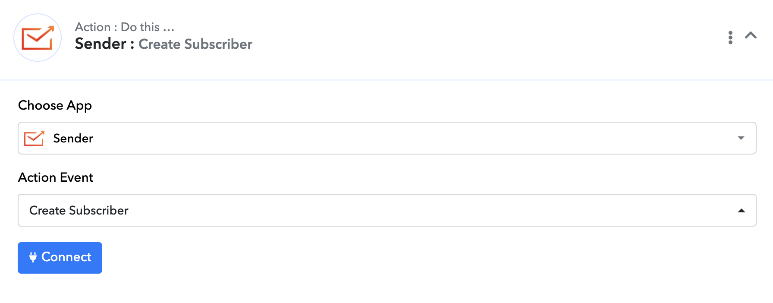The height and width of the screenshot is (303, 773).
Task: Click the bold "Sender :" header title
Action: (x=104, y=44)
